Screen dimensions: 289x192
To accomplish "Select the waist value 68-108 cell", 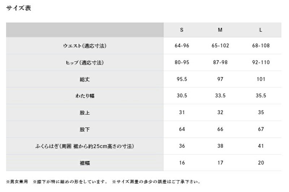I will pos(260,46).
